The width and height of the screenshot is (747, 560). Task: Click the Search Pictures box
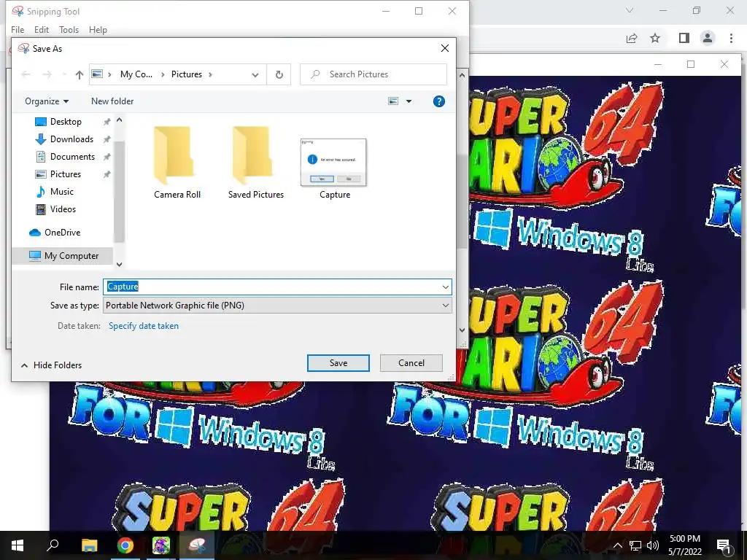click(373, 74)
